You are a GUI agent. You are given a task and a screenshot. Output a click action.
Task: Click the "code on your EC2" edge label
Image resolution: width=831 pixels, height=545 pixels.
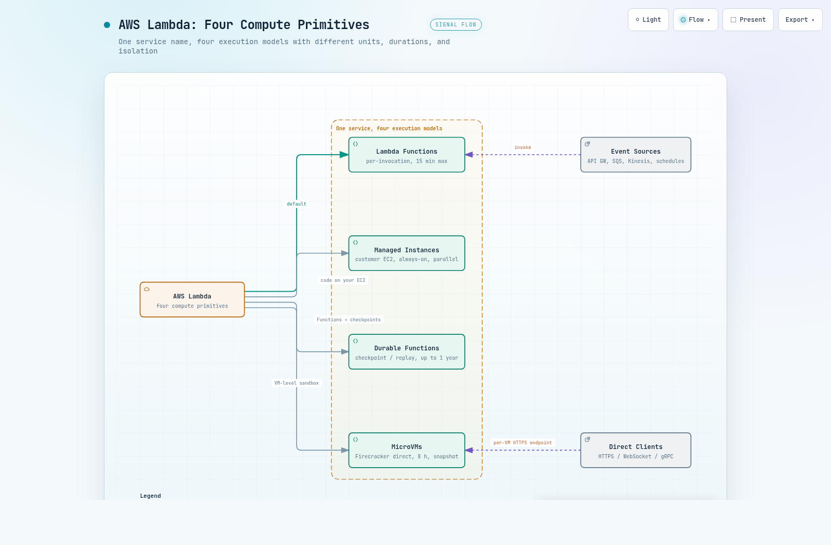(343, 280)
